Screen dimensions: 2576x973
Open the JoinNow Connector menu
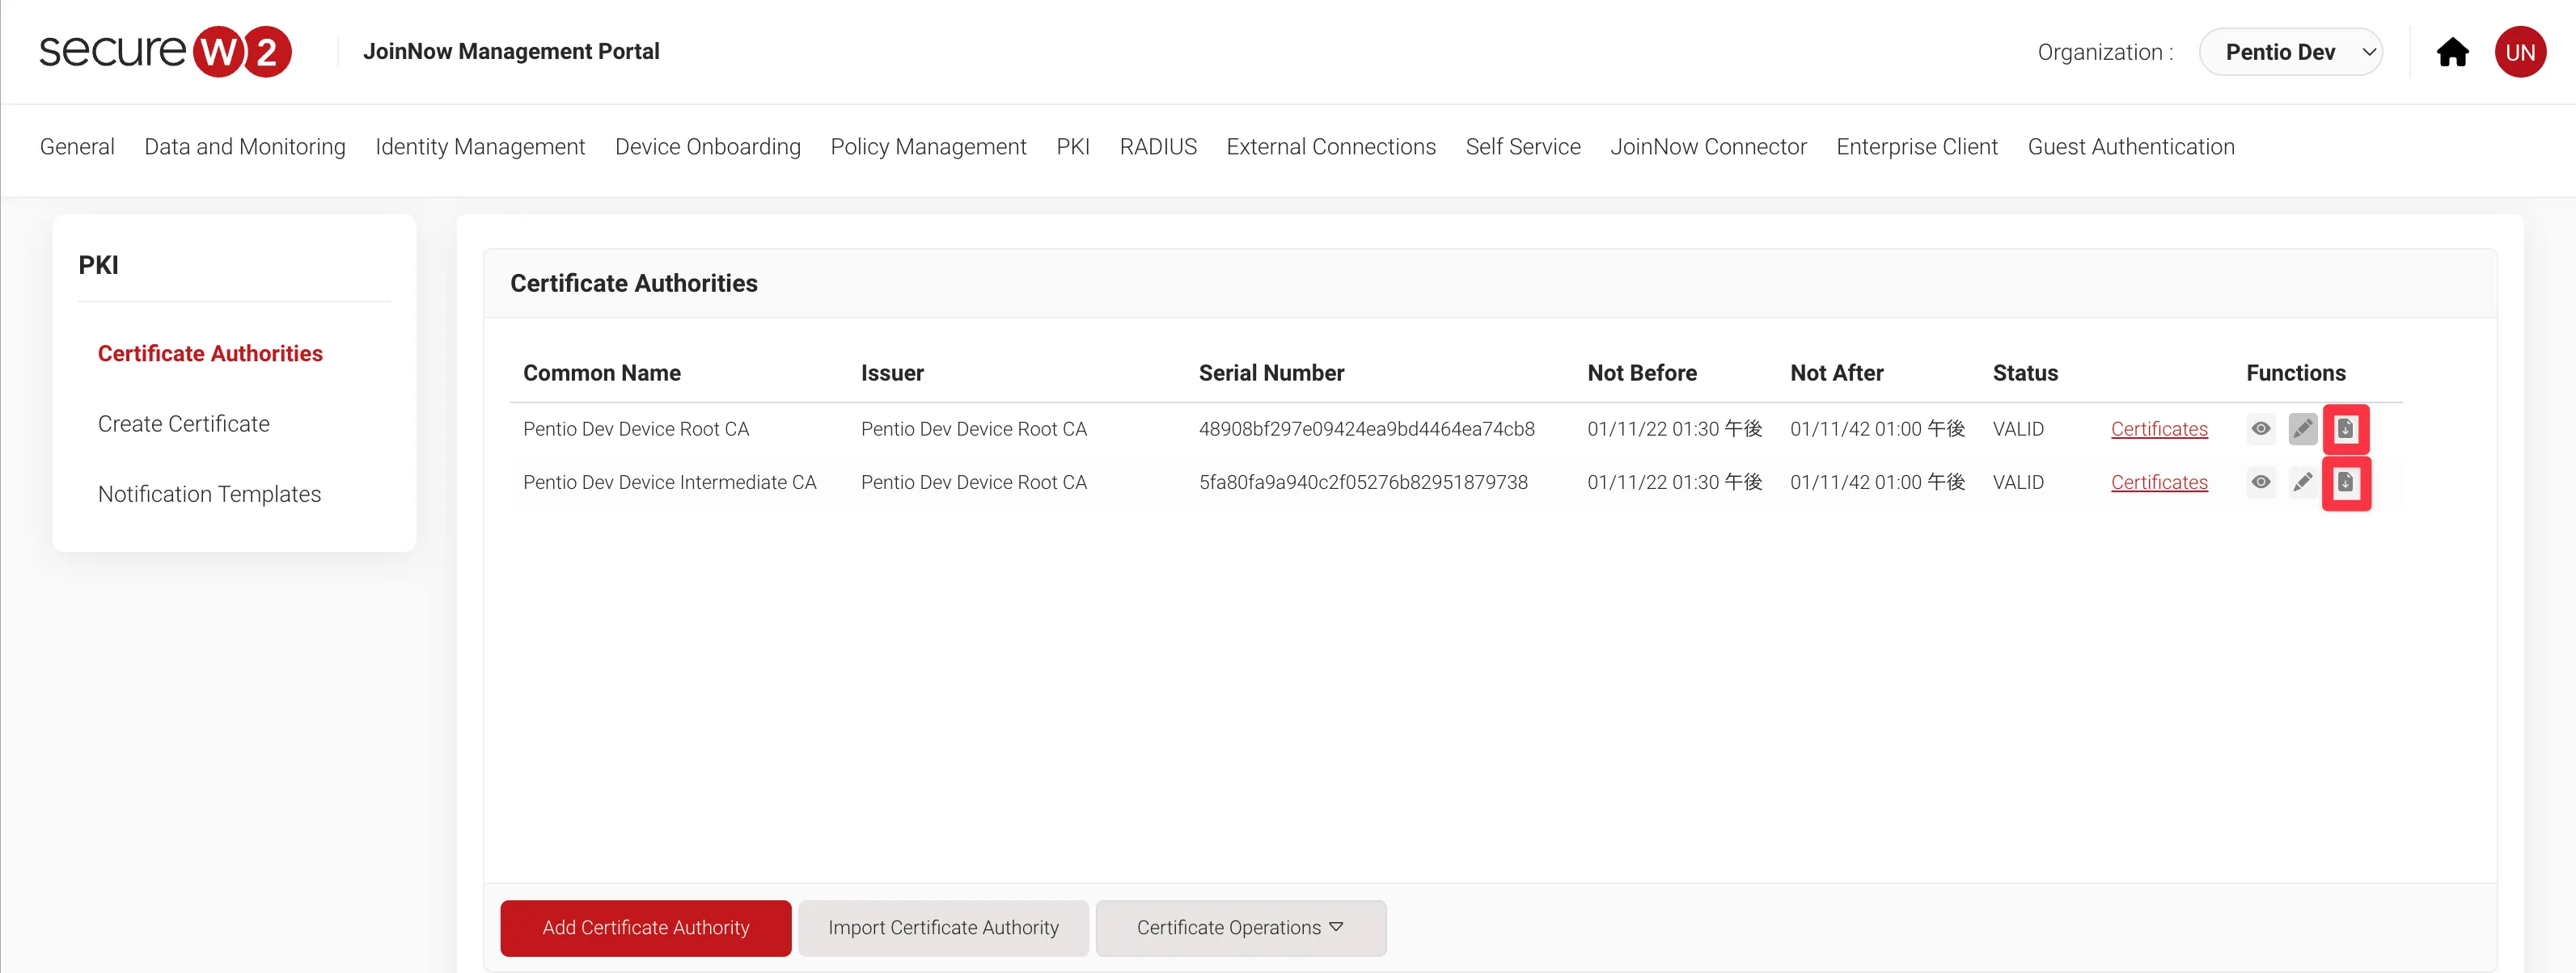(1708, 147)
